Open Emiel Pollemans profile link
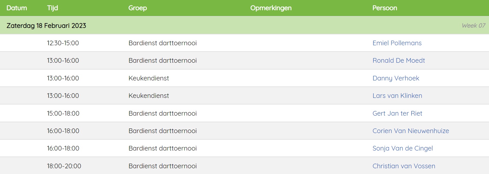489x174 pixels. coord(397,43)
